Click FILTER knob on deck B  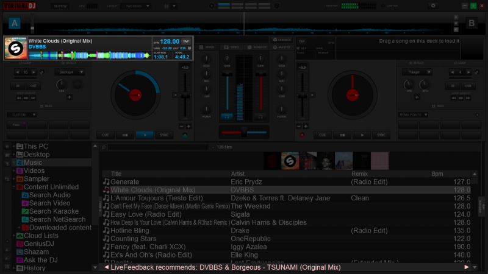tap(281, 110)
